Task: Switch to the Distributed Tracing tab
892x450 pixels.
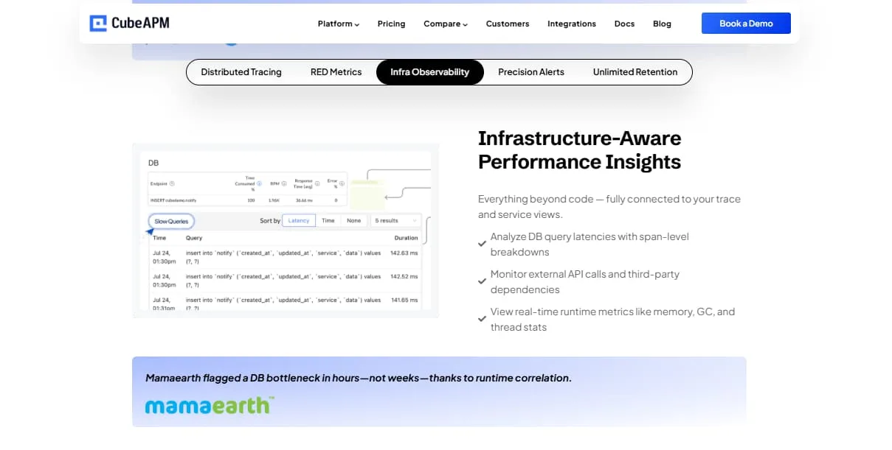Action: point(241,71)
